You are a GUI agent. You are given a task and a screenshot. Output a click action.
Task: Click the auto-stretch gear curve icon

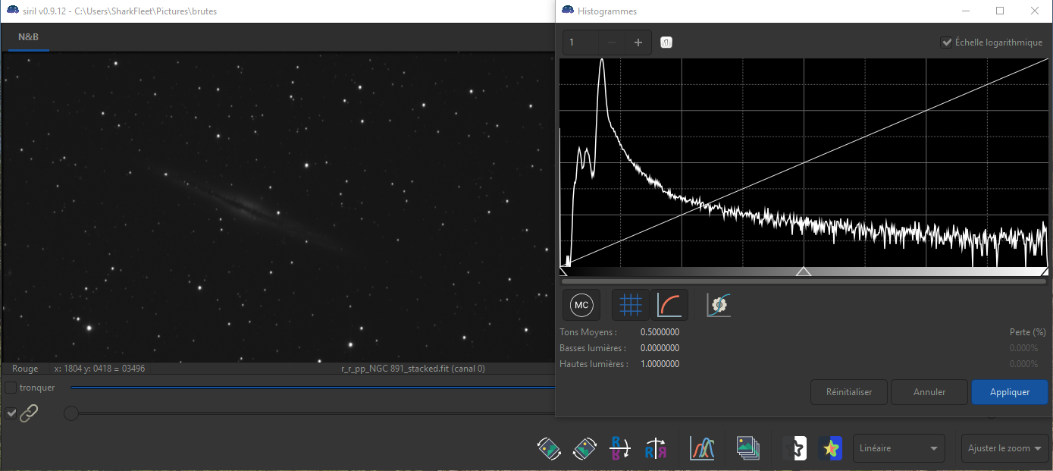717,305
